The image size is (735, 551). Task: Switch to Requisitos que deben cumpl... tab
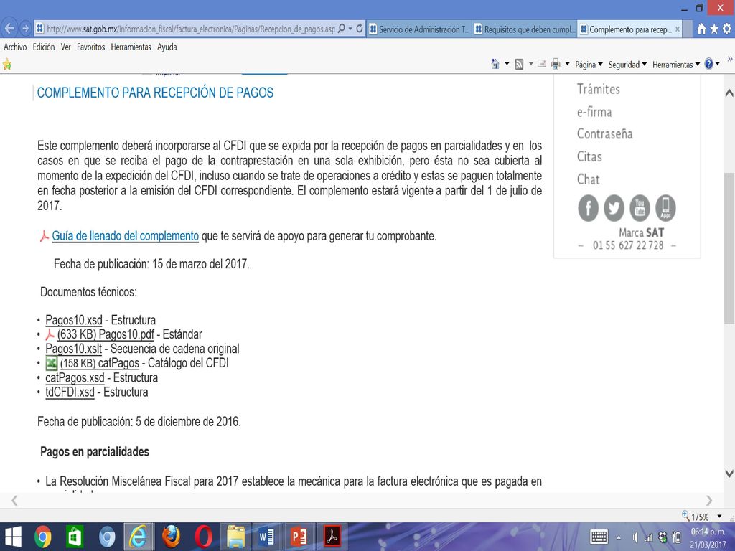[x=525, y=29]
